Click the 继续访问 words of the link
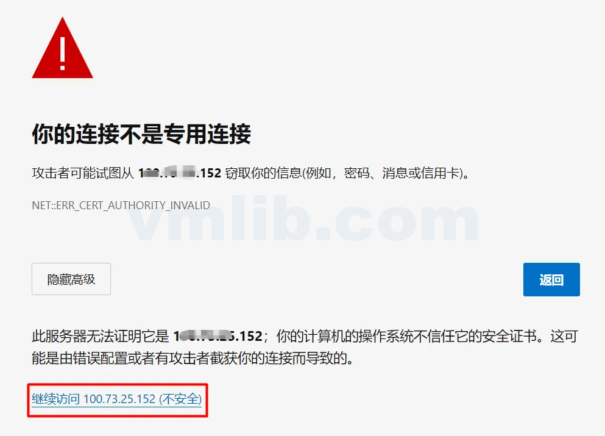Viewport: 605px width, 436px height. (56, 399)
